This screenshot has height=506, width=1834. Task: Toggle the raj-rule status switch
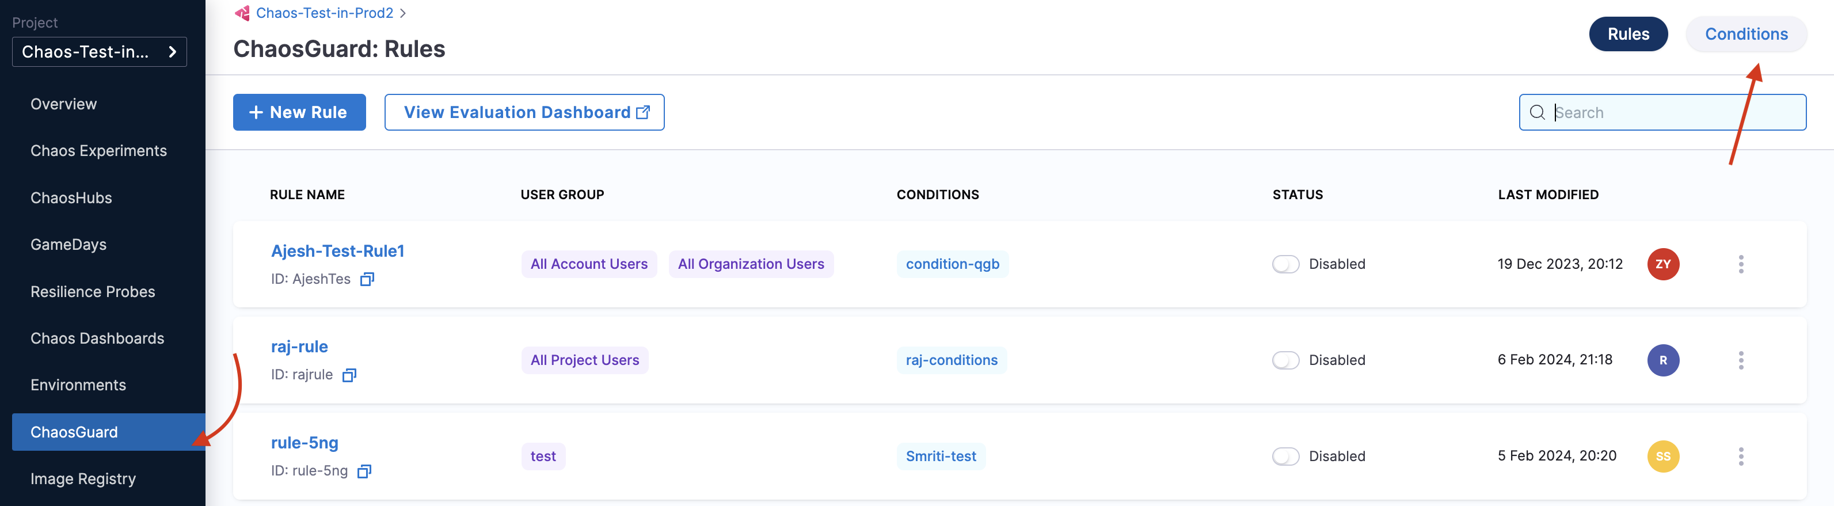point(1285,360)
